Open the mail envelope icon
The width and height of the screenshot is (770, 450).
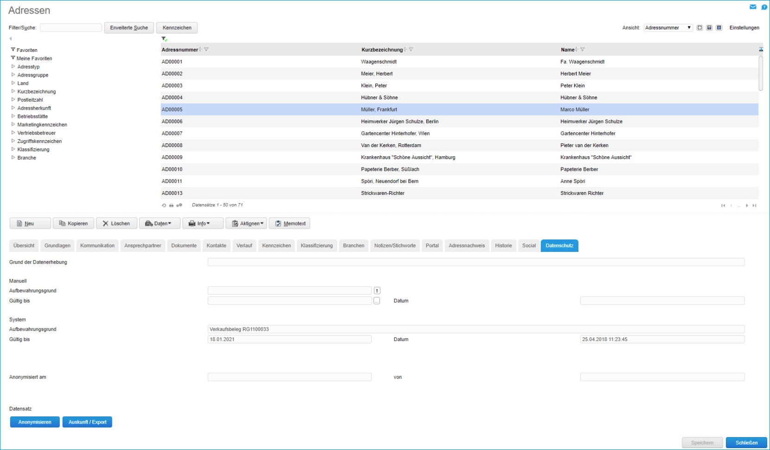point(753,7)
